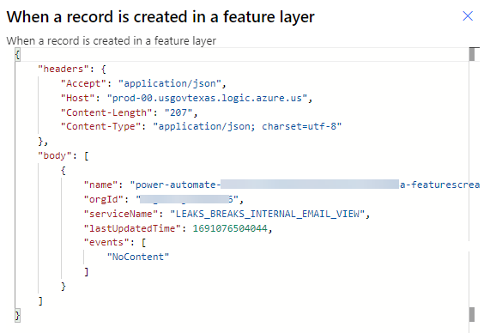Click the subtitle 'When a record is created in a feature layer'

111,40
